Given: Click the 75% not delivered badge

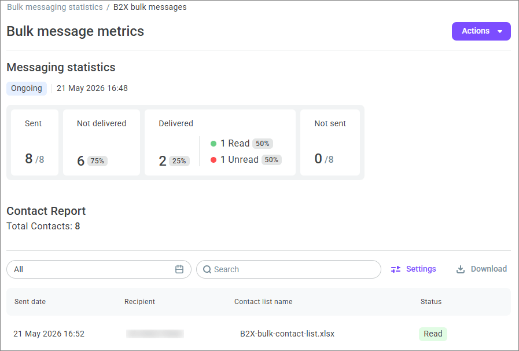Looking at the screenshot, I should pyautogui.click(x=97, y=161).
